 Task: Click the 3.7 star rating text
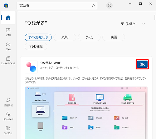point(43,68)
